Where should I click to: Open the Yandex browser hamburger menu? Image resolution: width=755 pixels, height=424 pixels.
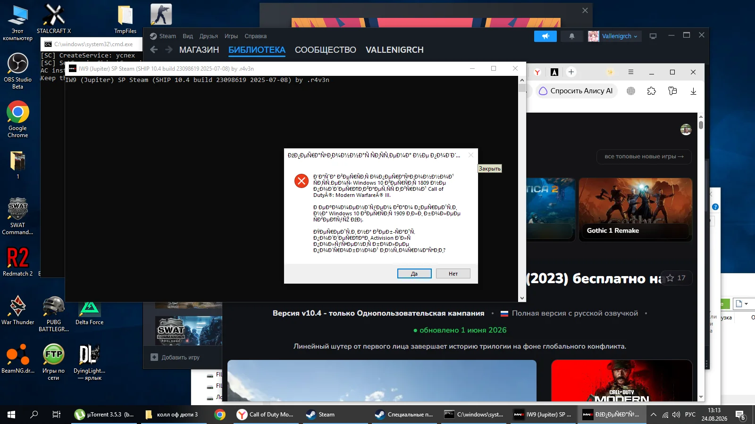[631, 72]
